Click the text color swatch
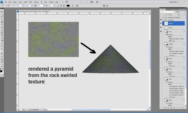Screen dimensions: 188x113 pos(68,6)
